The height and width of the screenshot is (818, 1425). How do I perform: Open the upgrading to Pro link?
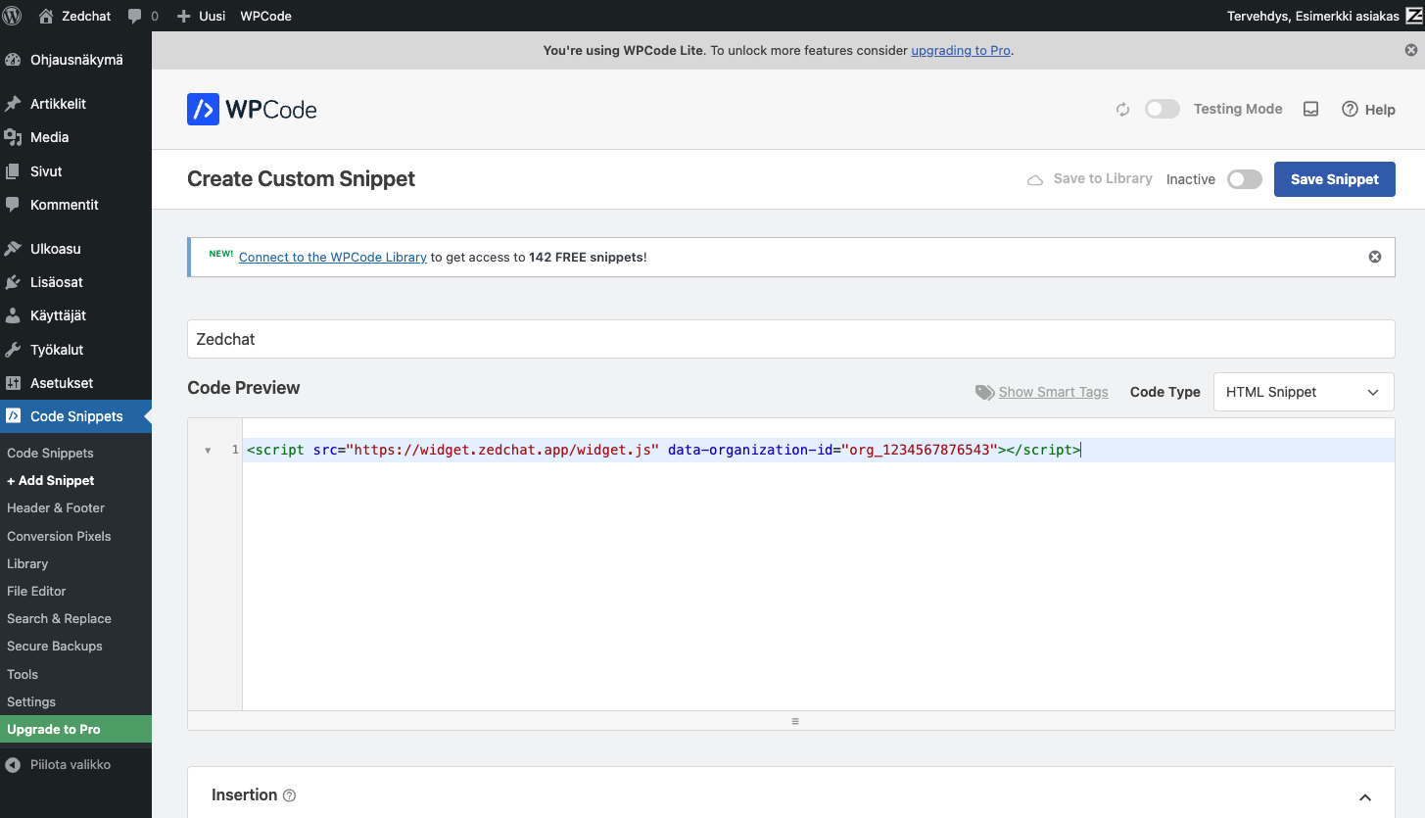tap(960, 50)
